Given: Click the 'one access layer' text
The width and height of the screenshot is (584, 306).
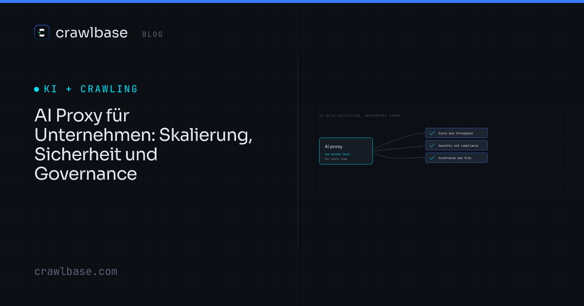Looking at the screenshot, I should [337, 154].
